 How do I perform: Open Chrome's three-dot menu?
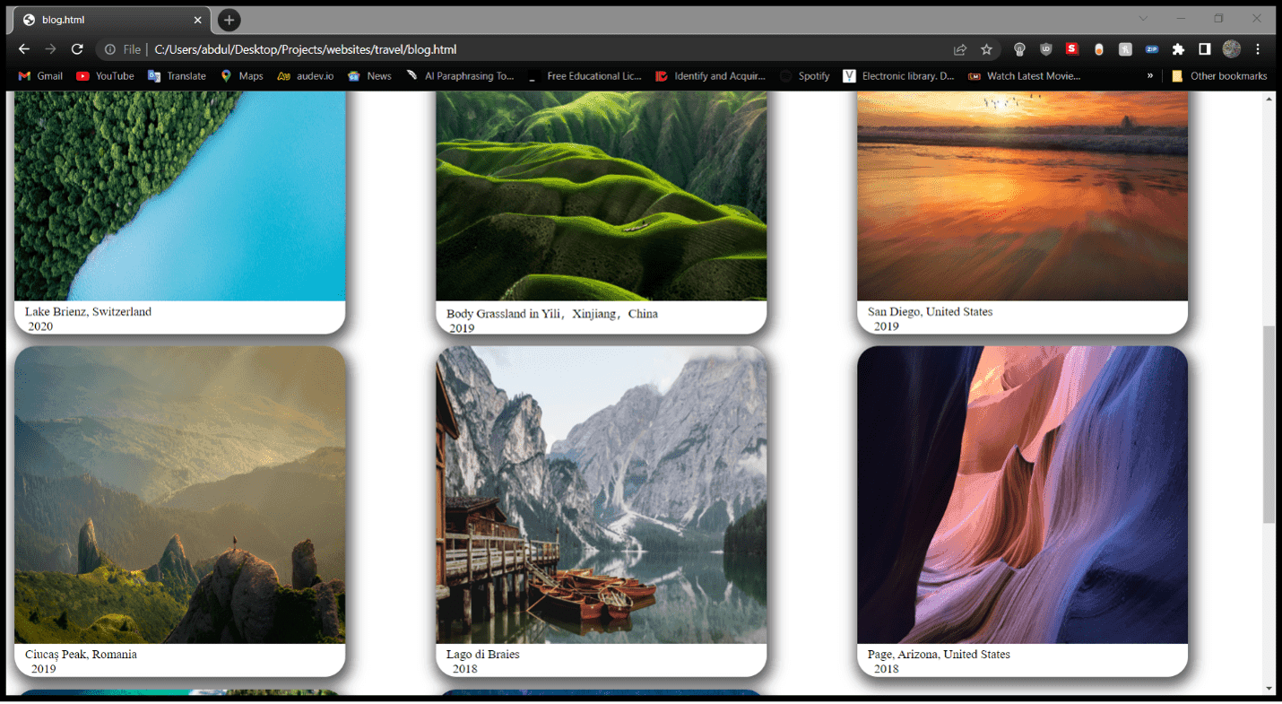[1258, 49]
